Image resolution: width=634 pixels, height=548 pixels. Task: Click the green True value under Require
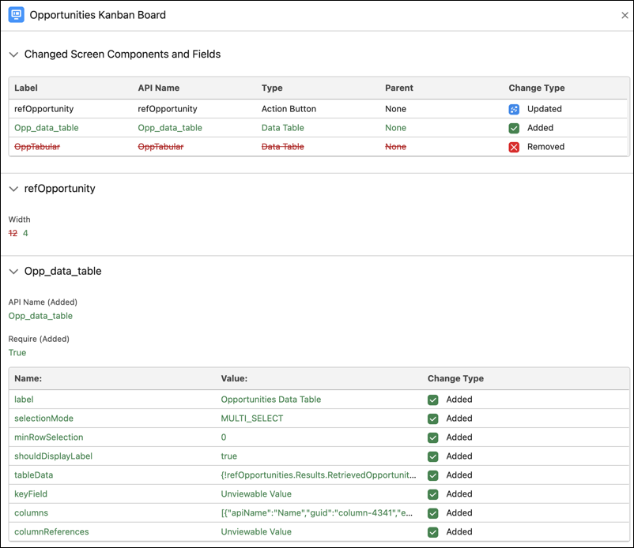click(17, 353)
